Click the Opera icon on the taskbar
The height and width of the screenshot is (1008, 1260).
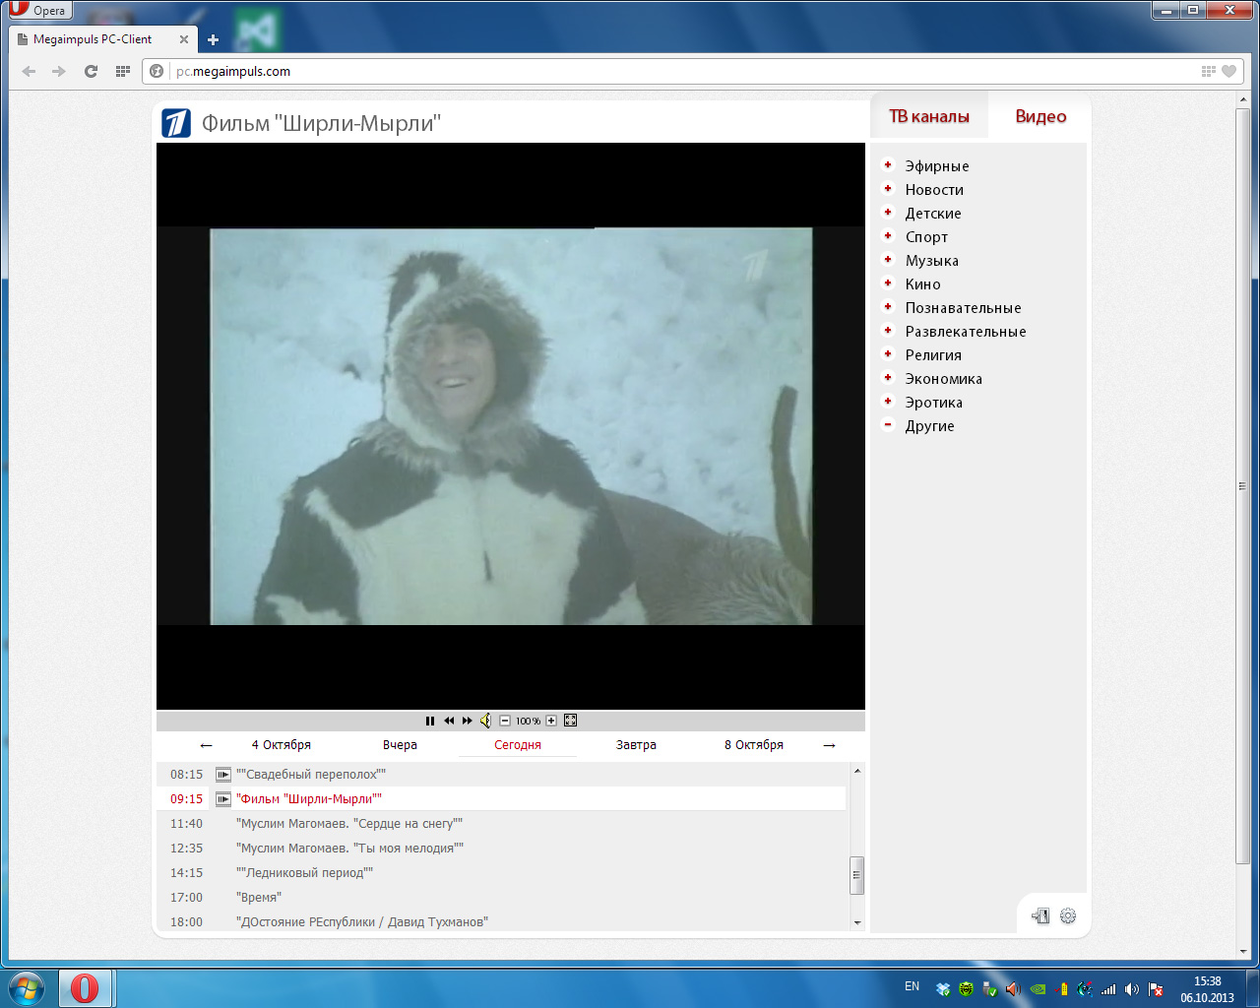pos(86,987)
